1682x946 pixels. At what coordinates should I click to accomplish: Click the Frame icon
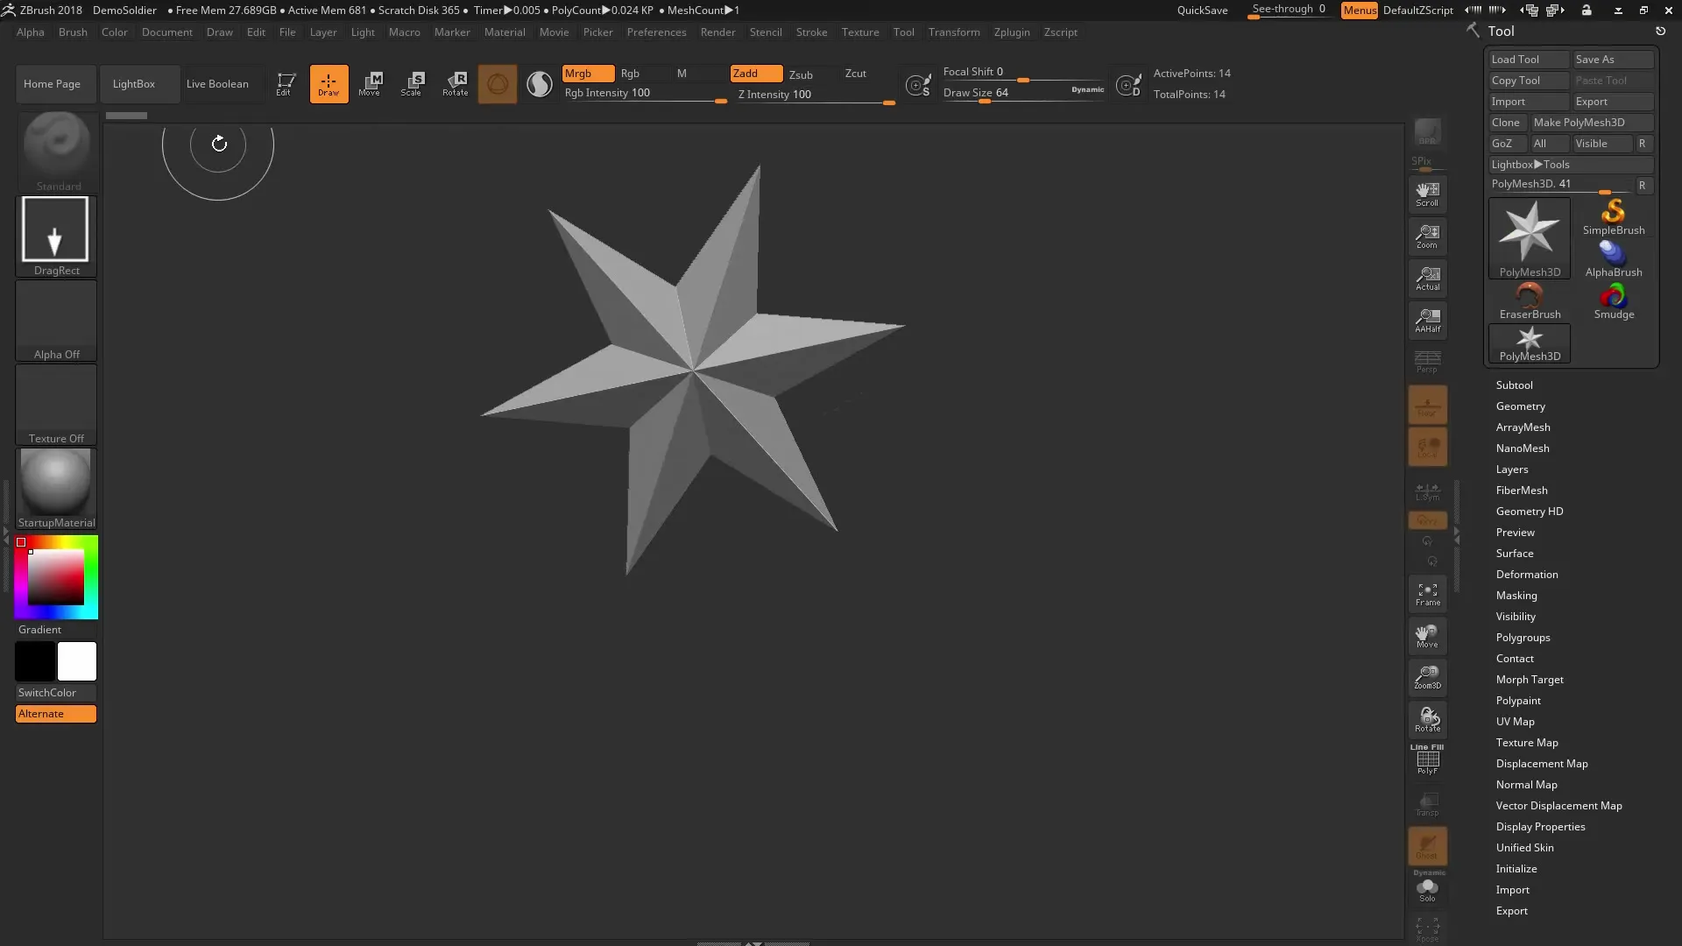(x=1427, y=594)
